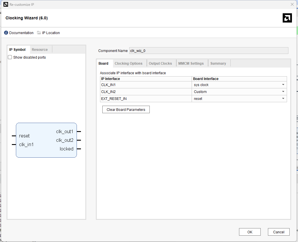The image size is (298, 242).
Task: Click the Component Name text field
Action: point(208,51)
